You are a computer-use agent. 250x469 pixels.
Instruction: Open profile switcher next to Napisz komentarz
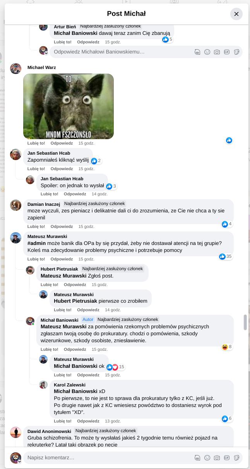pyautogui.click(x=19, y=461)
